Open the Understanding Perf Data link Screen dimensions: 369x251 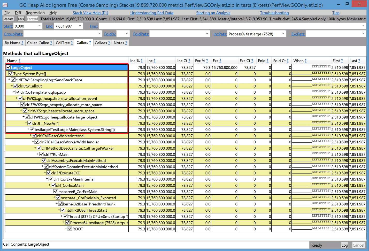[x=152, y=13]
